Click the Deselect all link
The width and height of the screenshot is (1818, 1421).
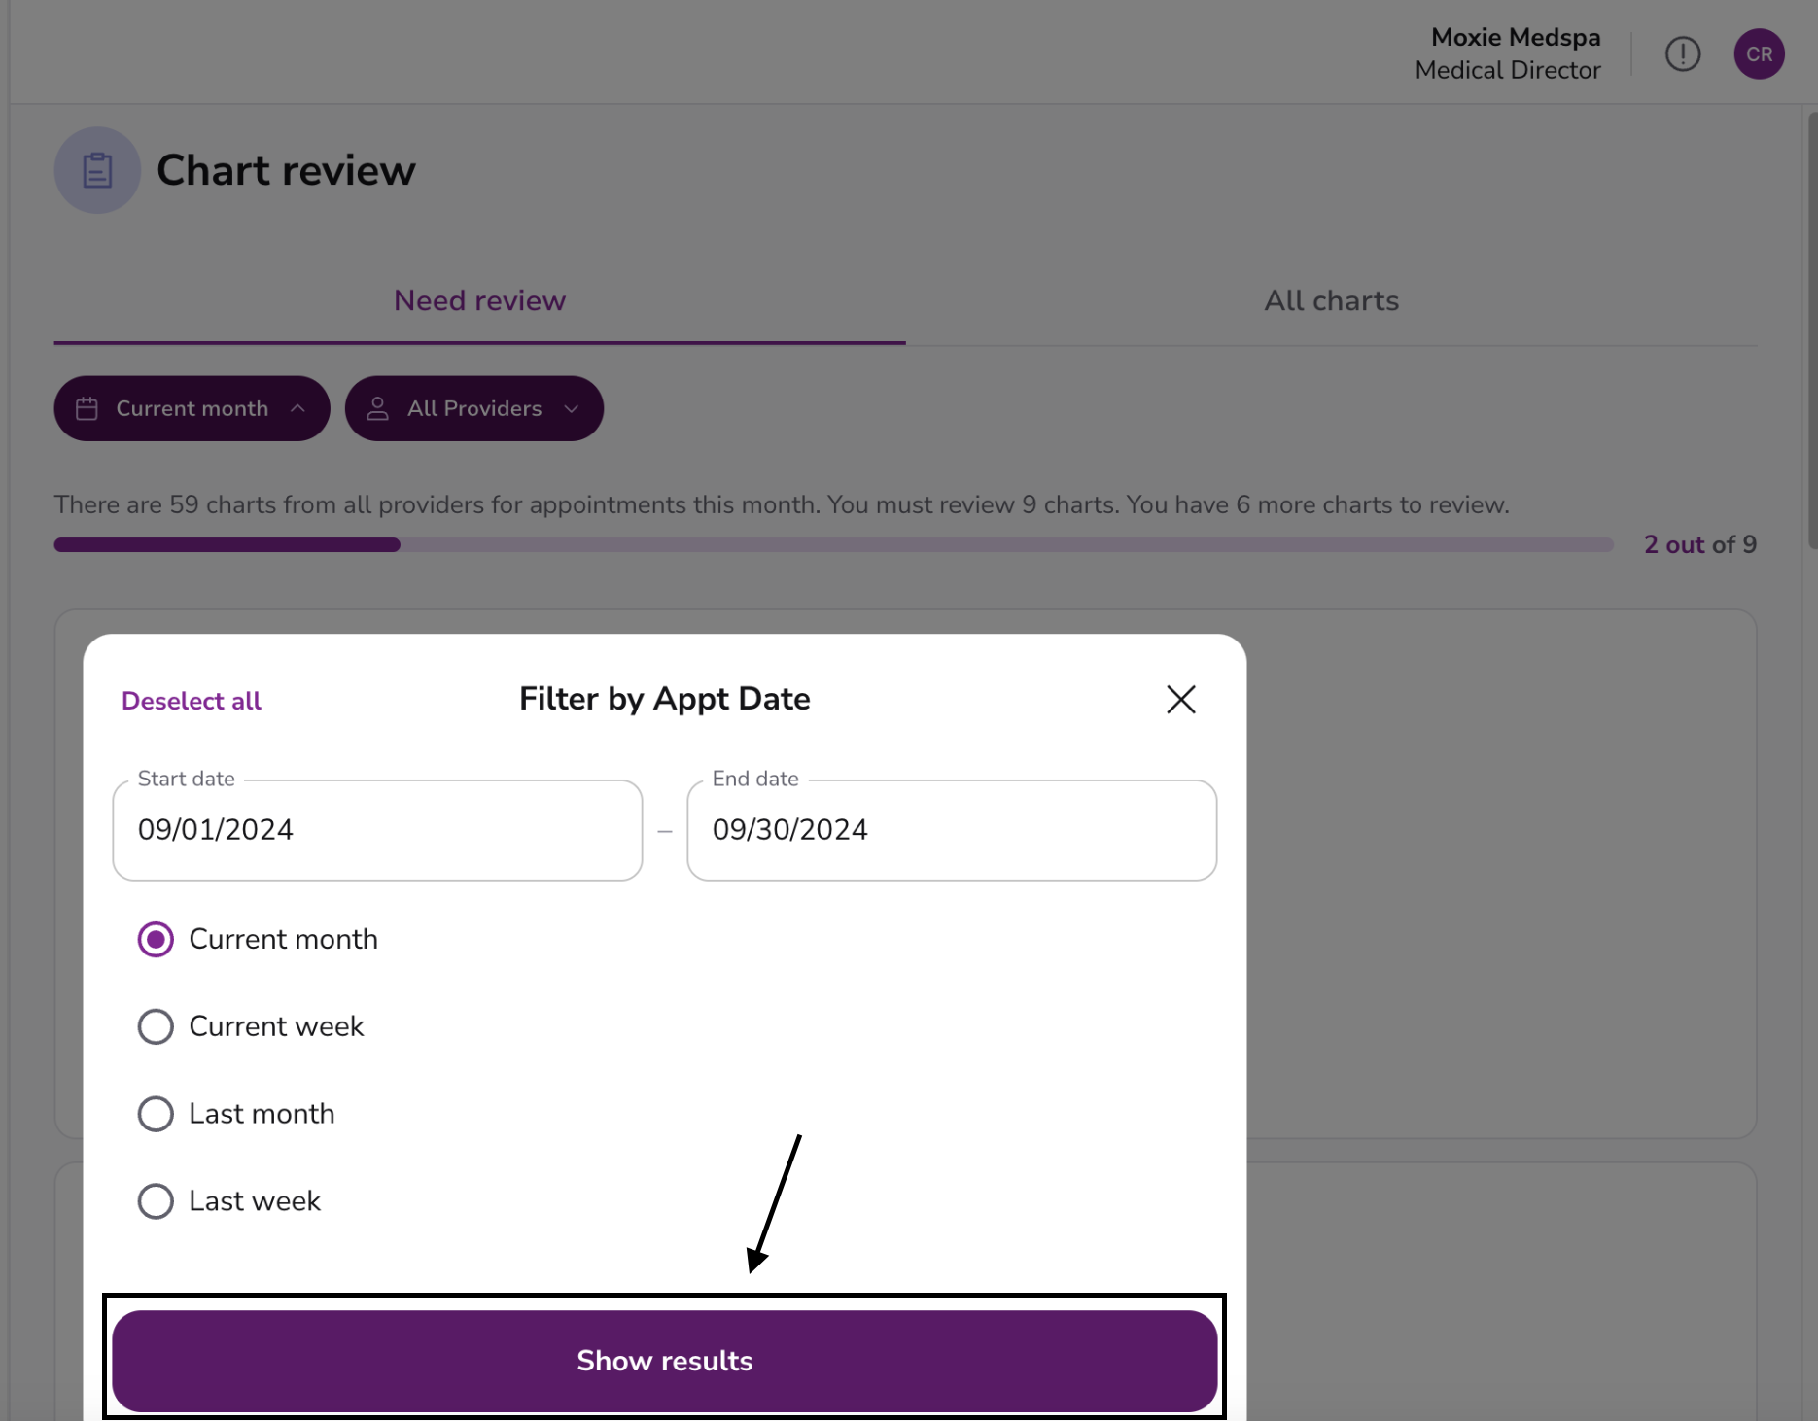click(192, 701)
